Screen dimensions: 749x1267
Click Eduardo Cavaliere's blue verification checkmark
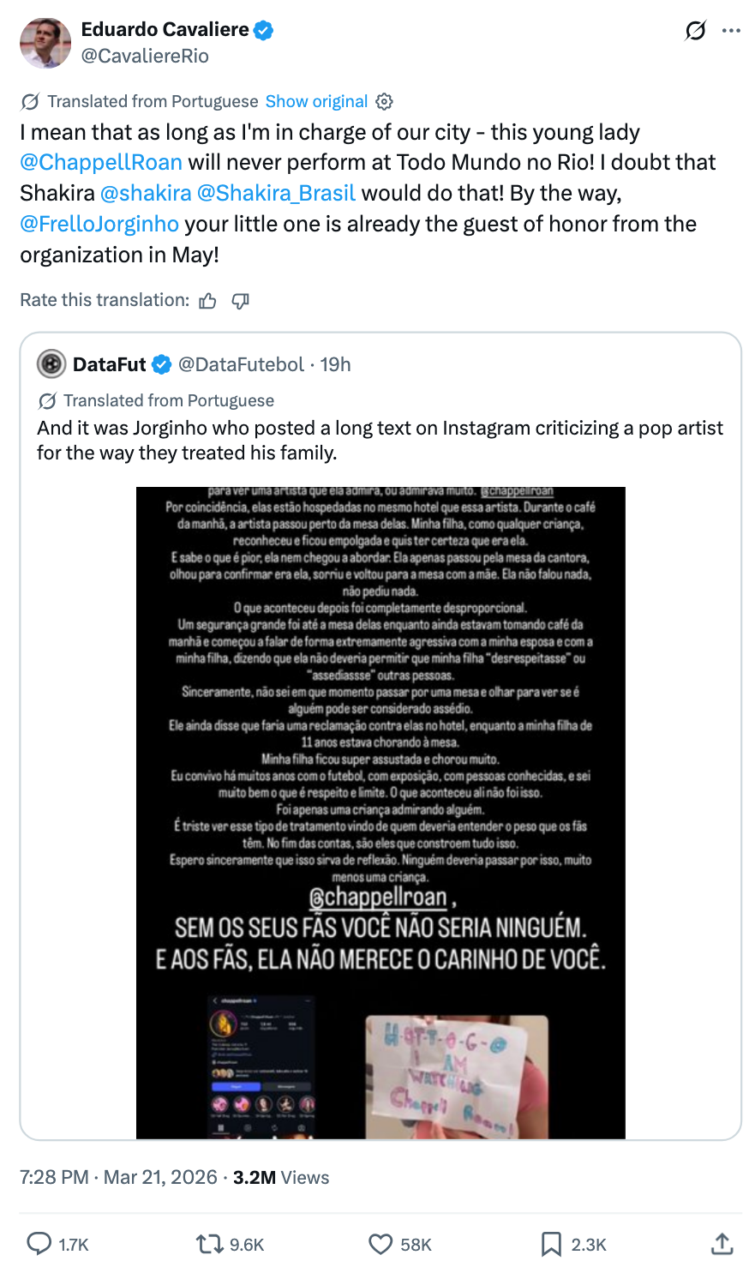261,28
